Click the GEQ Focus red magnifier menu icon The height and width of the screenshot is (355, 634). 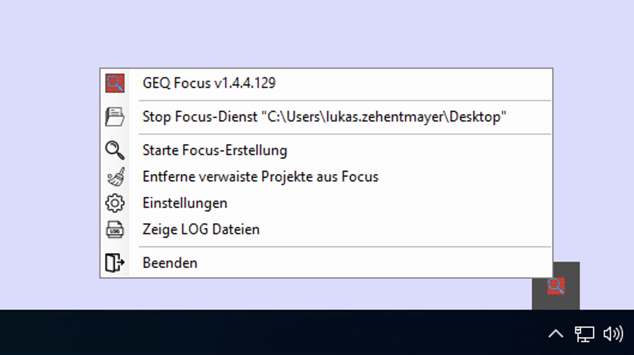[115, 83]
